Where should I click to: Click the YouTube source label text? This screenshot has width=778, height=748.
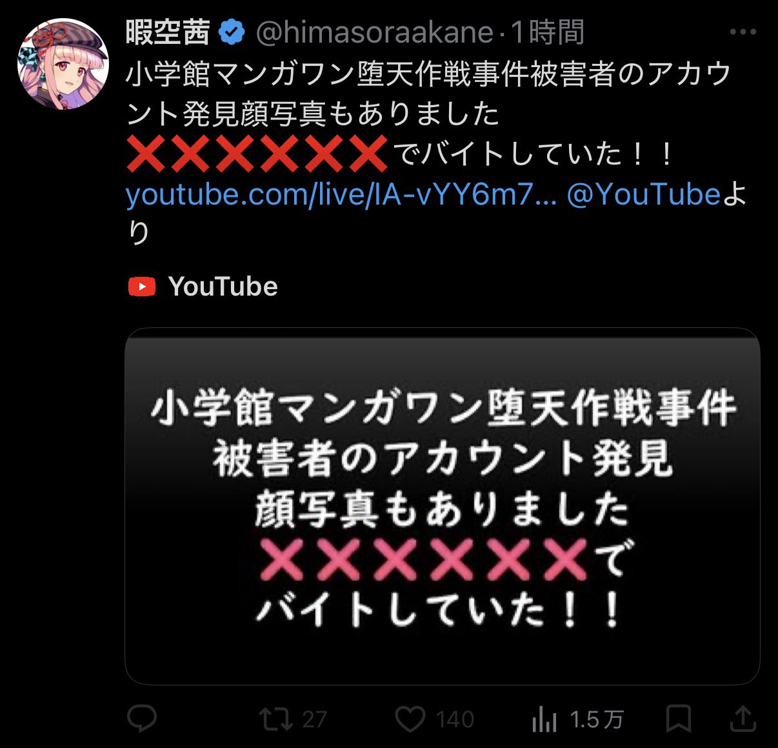[223, 287]
